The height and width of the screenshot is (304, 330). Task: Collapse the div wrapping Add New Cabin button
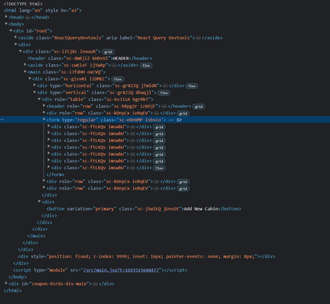(x=39, y=201)
